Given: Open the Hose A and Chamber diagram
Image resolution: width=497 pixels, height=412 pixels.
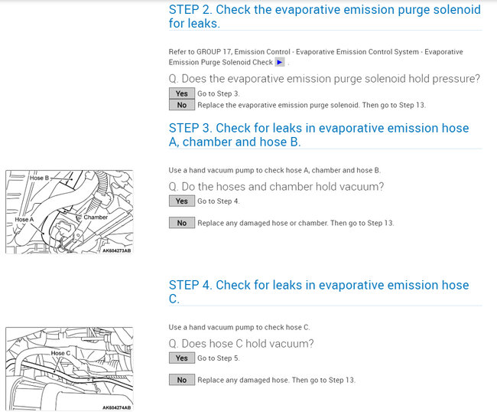Looking at the screenshot, I should [x=69, y=212].
